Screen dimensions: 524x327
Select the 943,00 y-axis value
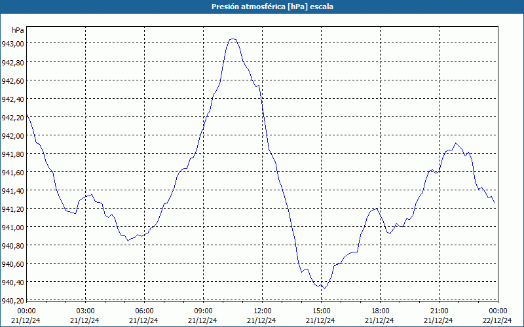tap(12, 44)
